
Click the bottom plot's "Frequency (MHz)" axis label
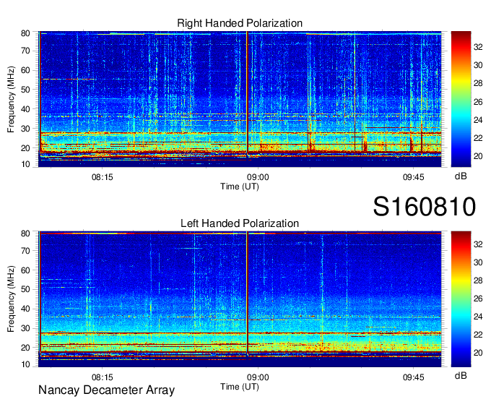point(11,299)
